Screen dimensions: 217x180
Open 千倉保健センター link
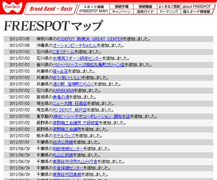click(68, 168)
